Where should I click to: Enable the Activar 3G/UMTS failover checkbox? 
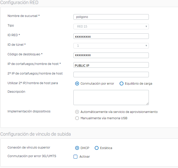pos(75,157)
